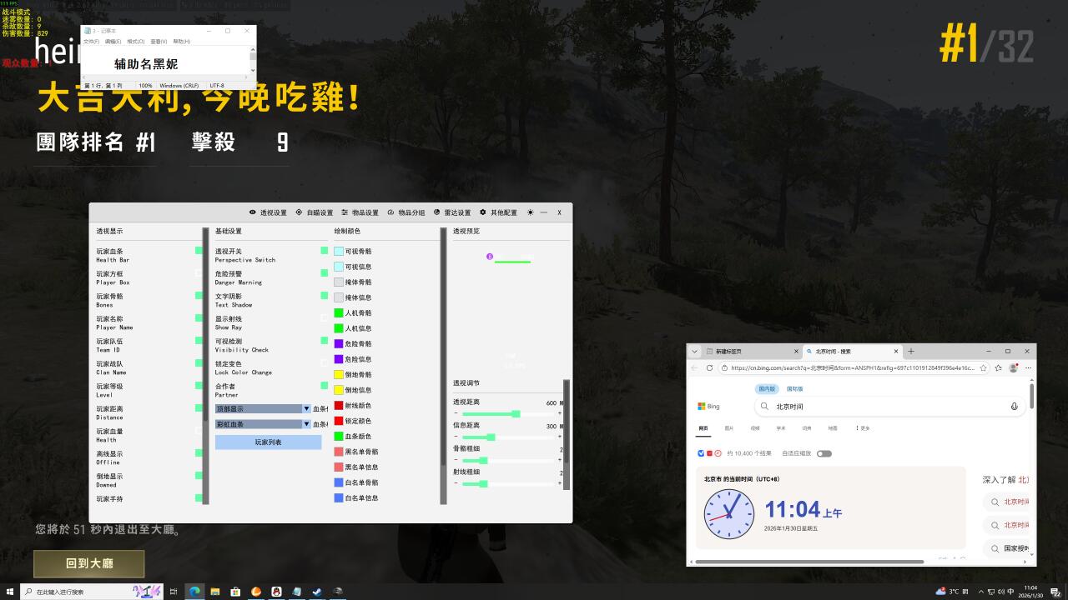Bookmark this page with the star icon
Viewport: 1068px width, 600px height.
(984, 367)
